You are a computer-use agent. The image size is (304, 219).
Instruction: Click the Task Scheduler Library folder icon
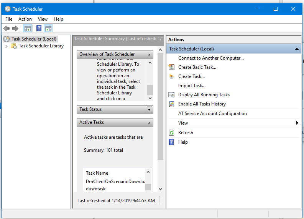point(14,46)
